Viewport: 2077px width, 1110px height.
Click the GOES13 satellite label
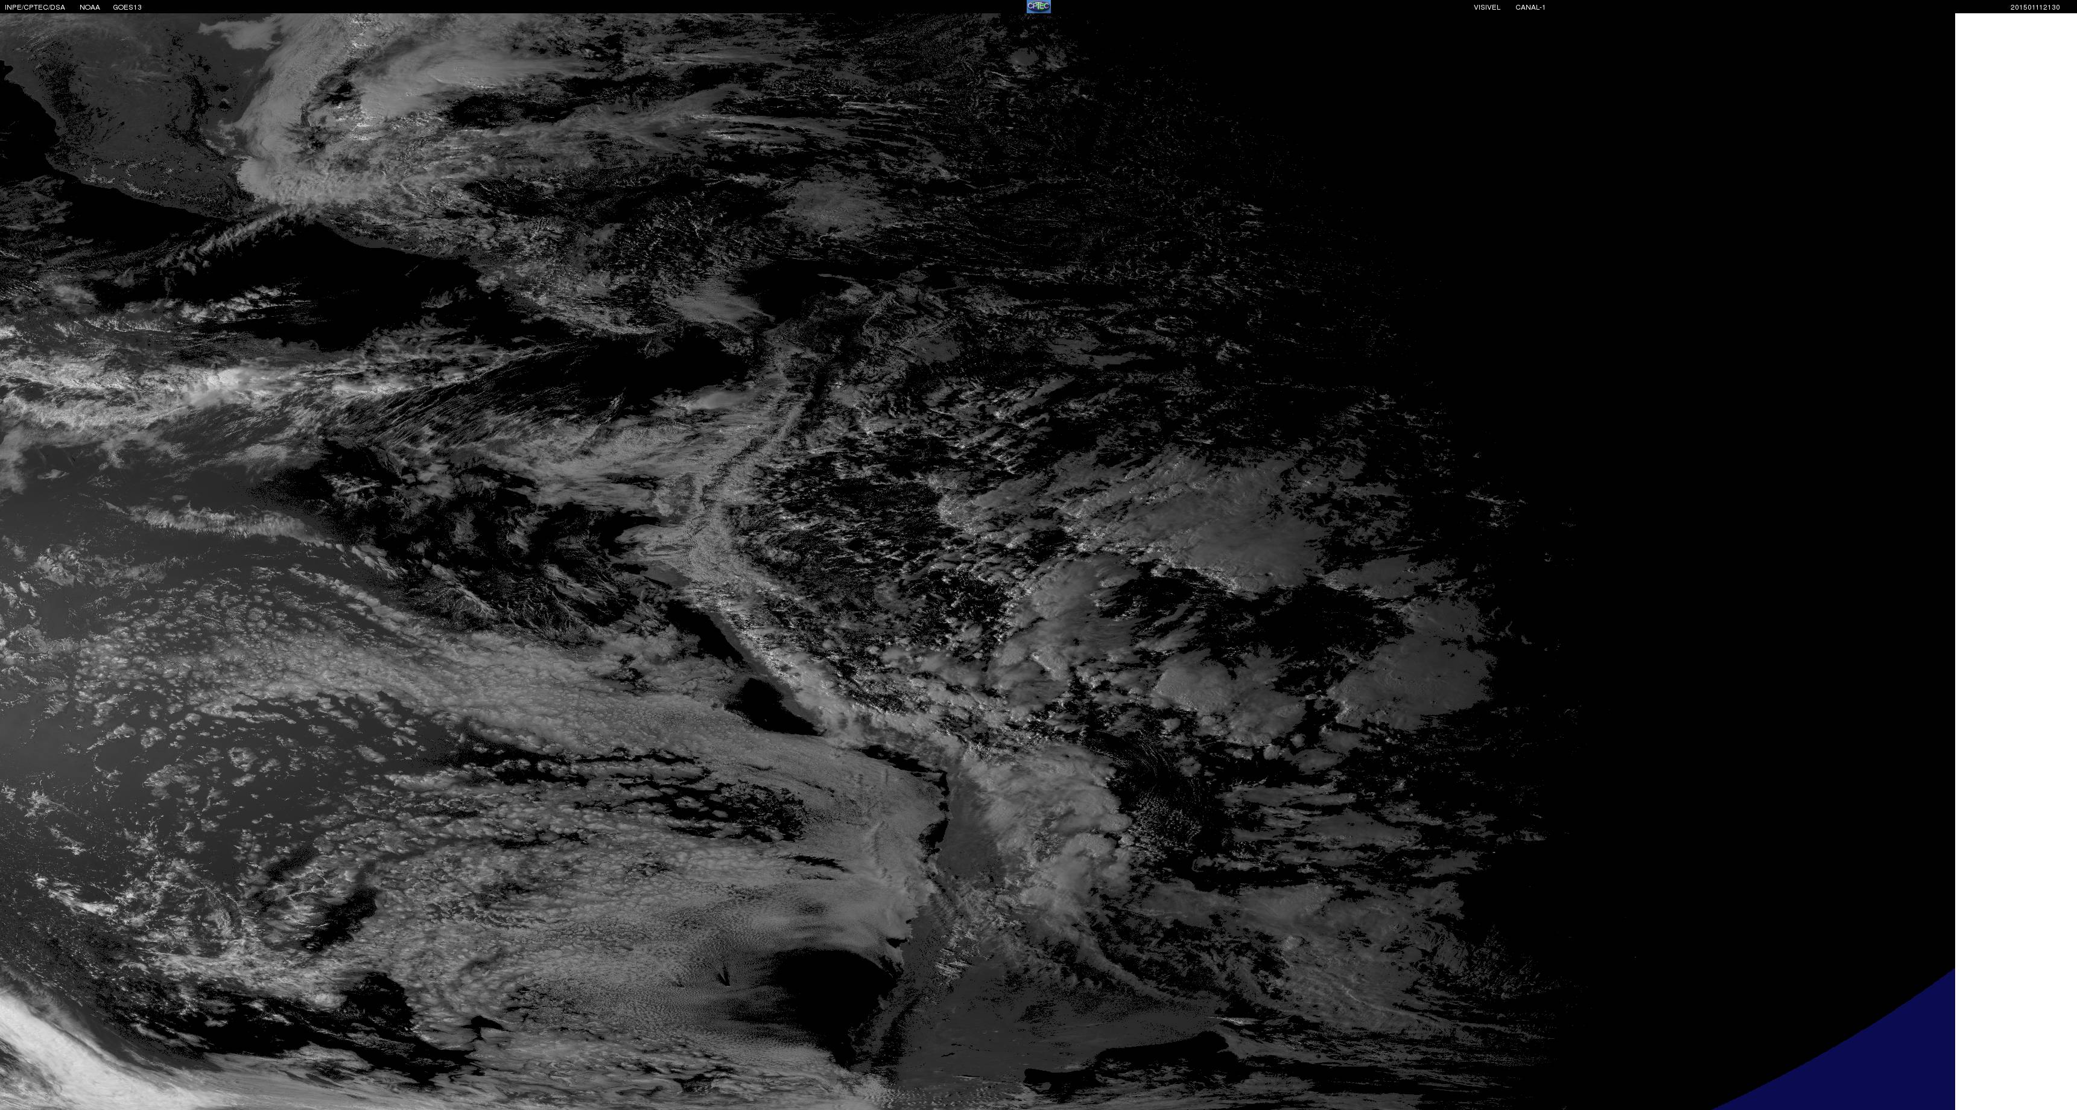coord(127,7)
